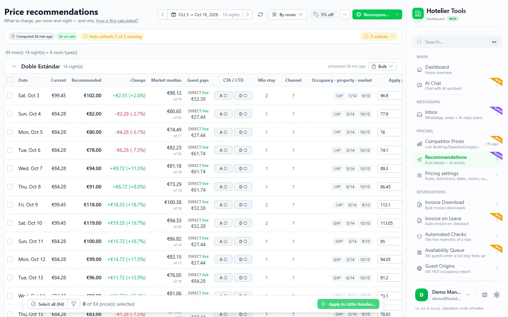
Task: Click the filter funnel icon in selection bar
Action: coord(74,304)
